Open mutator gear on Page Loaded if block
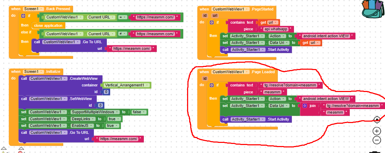Viewport: 385px width, 153px height. pyautogui.click(x=212, y=85)
